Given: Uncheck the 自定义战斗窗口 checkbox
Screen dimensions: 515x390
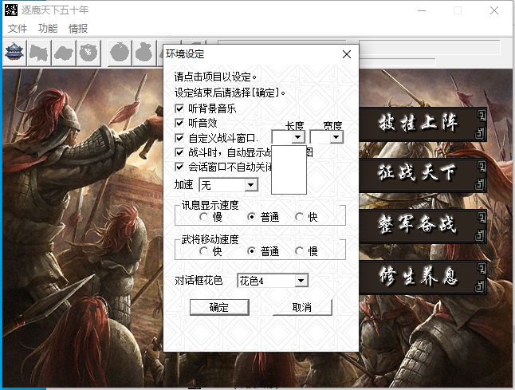Looking at the screenshot, I should coord(179,138).
